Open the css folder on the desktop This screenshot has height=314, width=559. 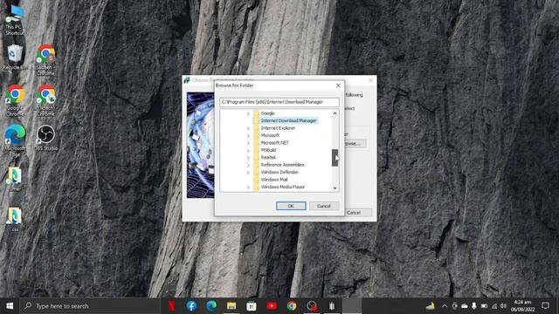click(x=15, y=219)
